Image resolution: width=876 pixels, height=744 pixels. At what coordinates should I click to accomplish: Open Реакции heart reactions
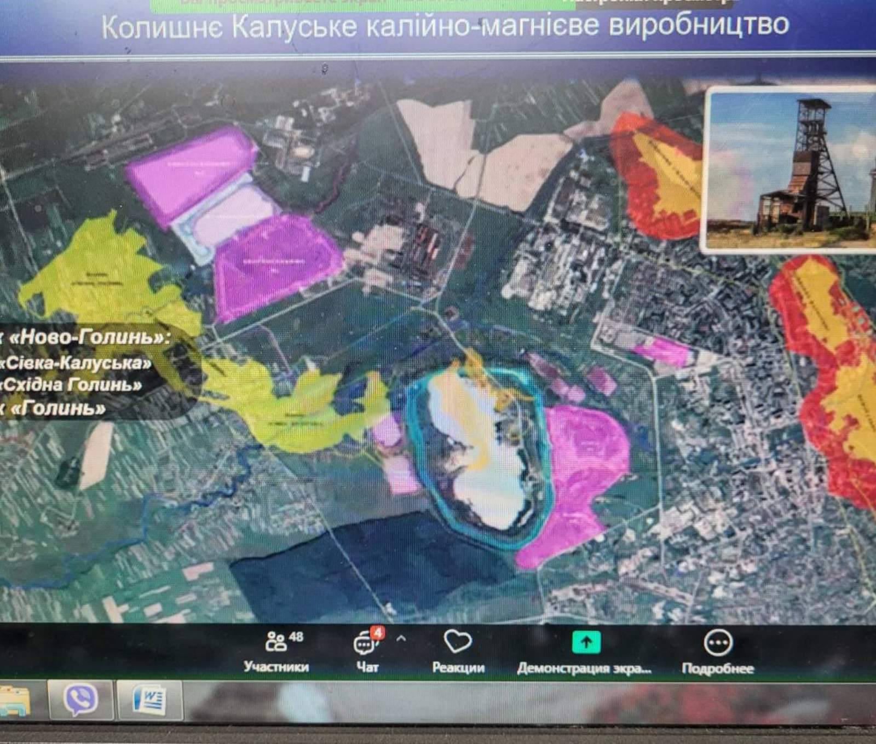[x=458, y=651]
